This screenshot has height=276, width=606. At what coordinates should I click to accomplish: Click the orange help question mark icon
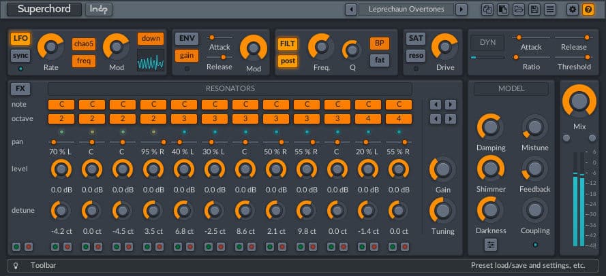point(588,10)
